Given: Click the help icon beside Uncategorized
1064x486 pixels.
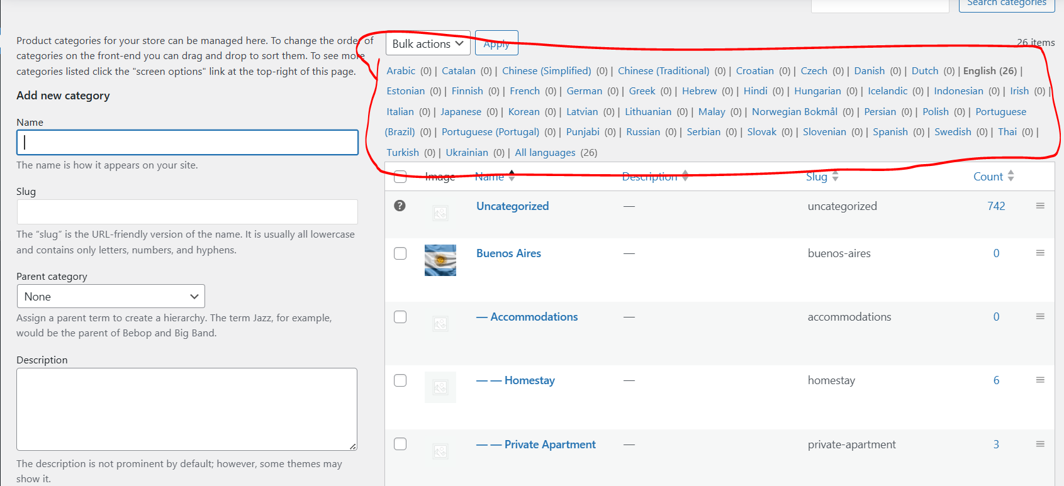Looking at the screenshot, I should [x=400, y=206].
